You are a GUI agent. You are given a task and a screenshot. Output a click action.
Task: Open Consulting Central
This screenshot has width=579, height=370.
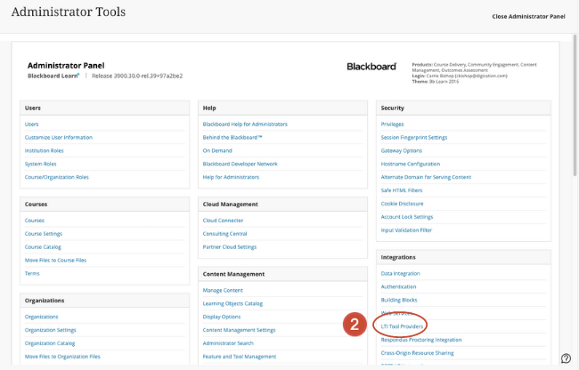224,234
